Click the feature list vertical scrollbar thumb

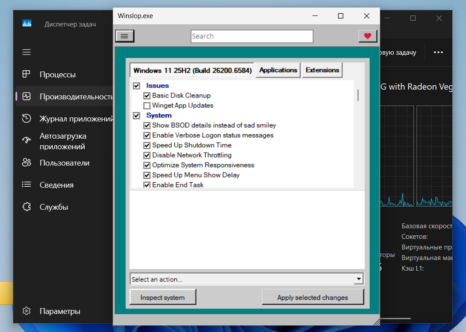[x=358, y=95]
